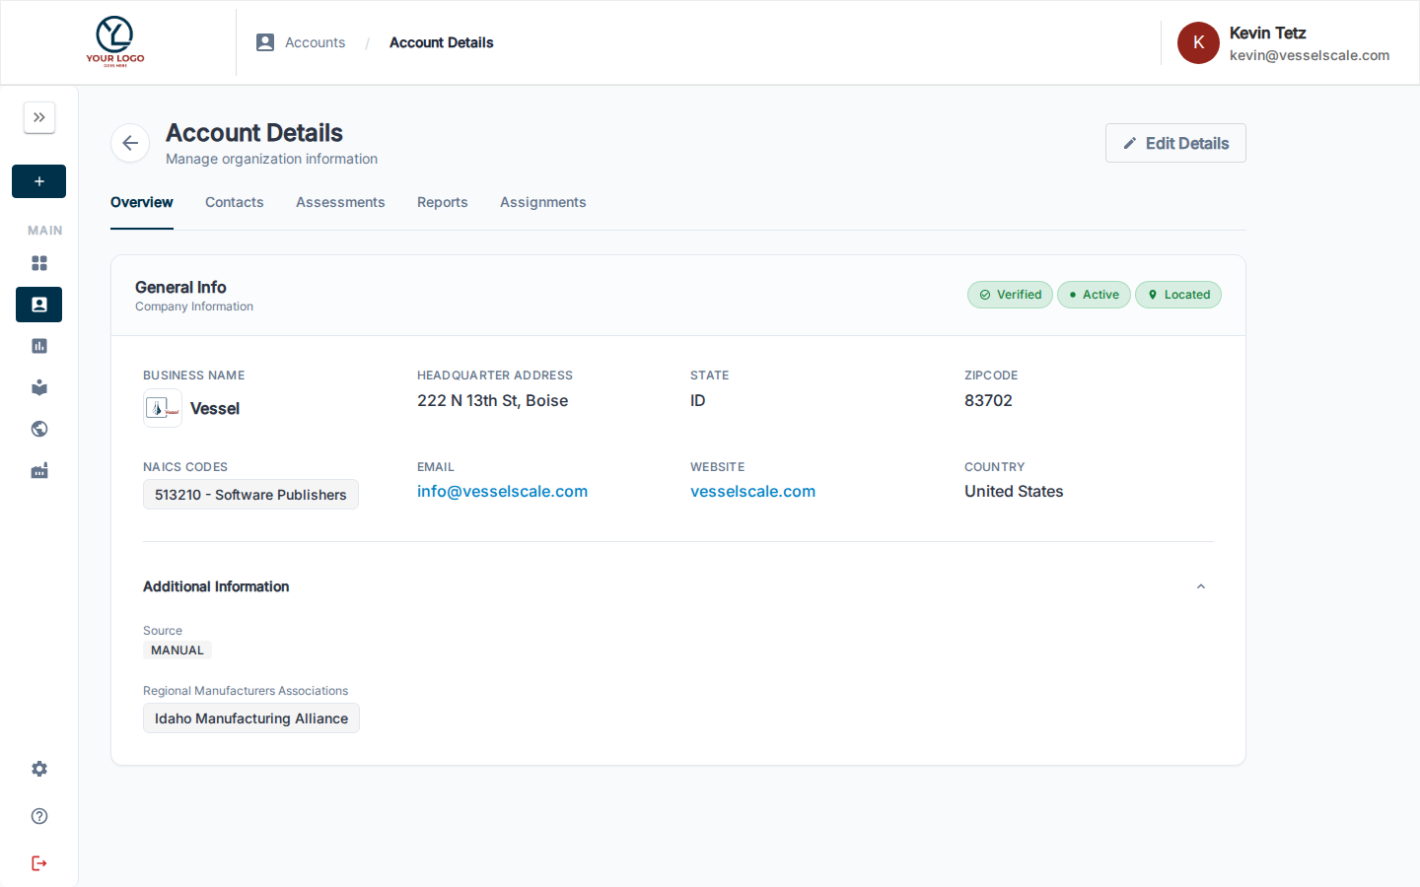Click the back arrow button

tap(130, 144)
